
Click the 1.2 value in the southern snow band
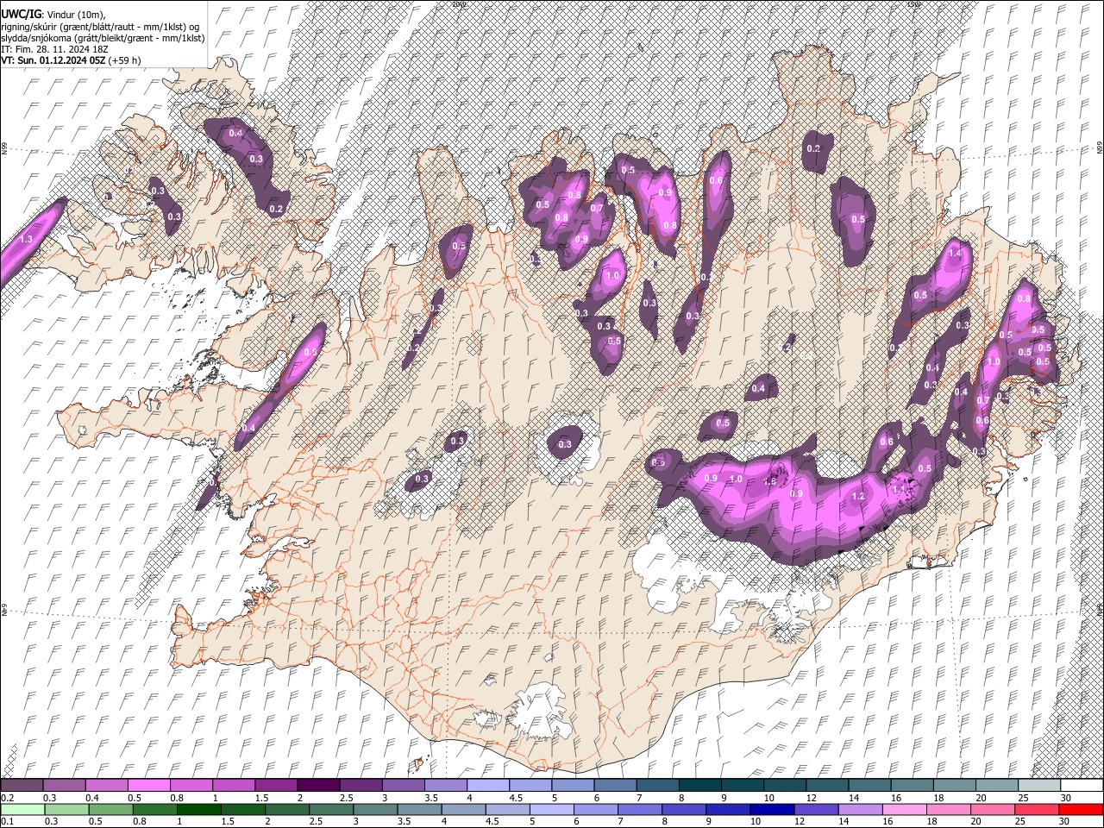pyautogui.click(x=858, y=497)
